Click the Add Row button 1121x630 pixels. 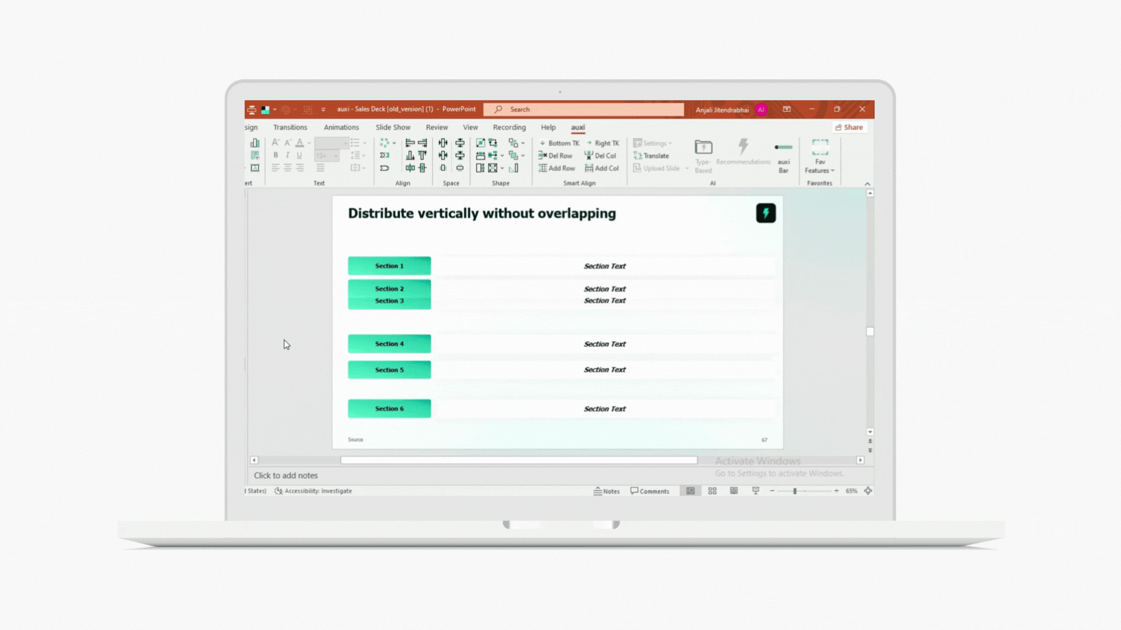(x=557, y=168)
